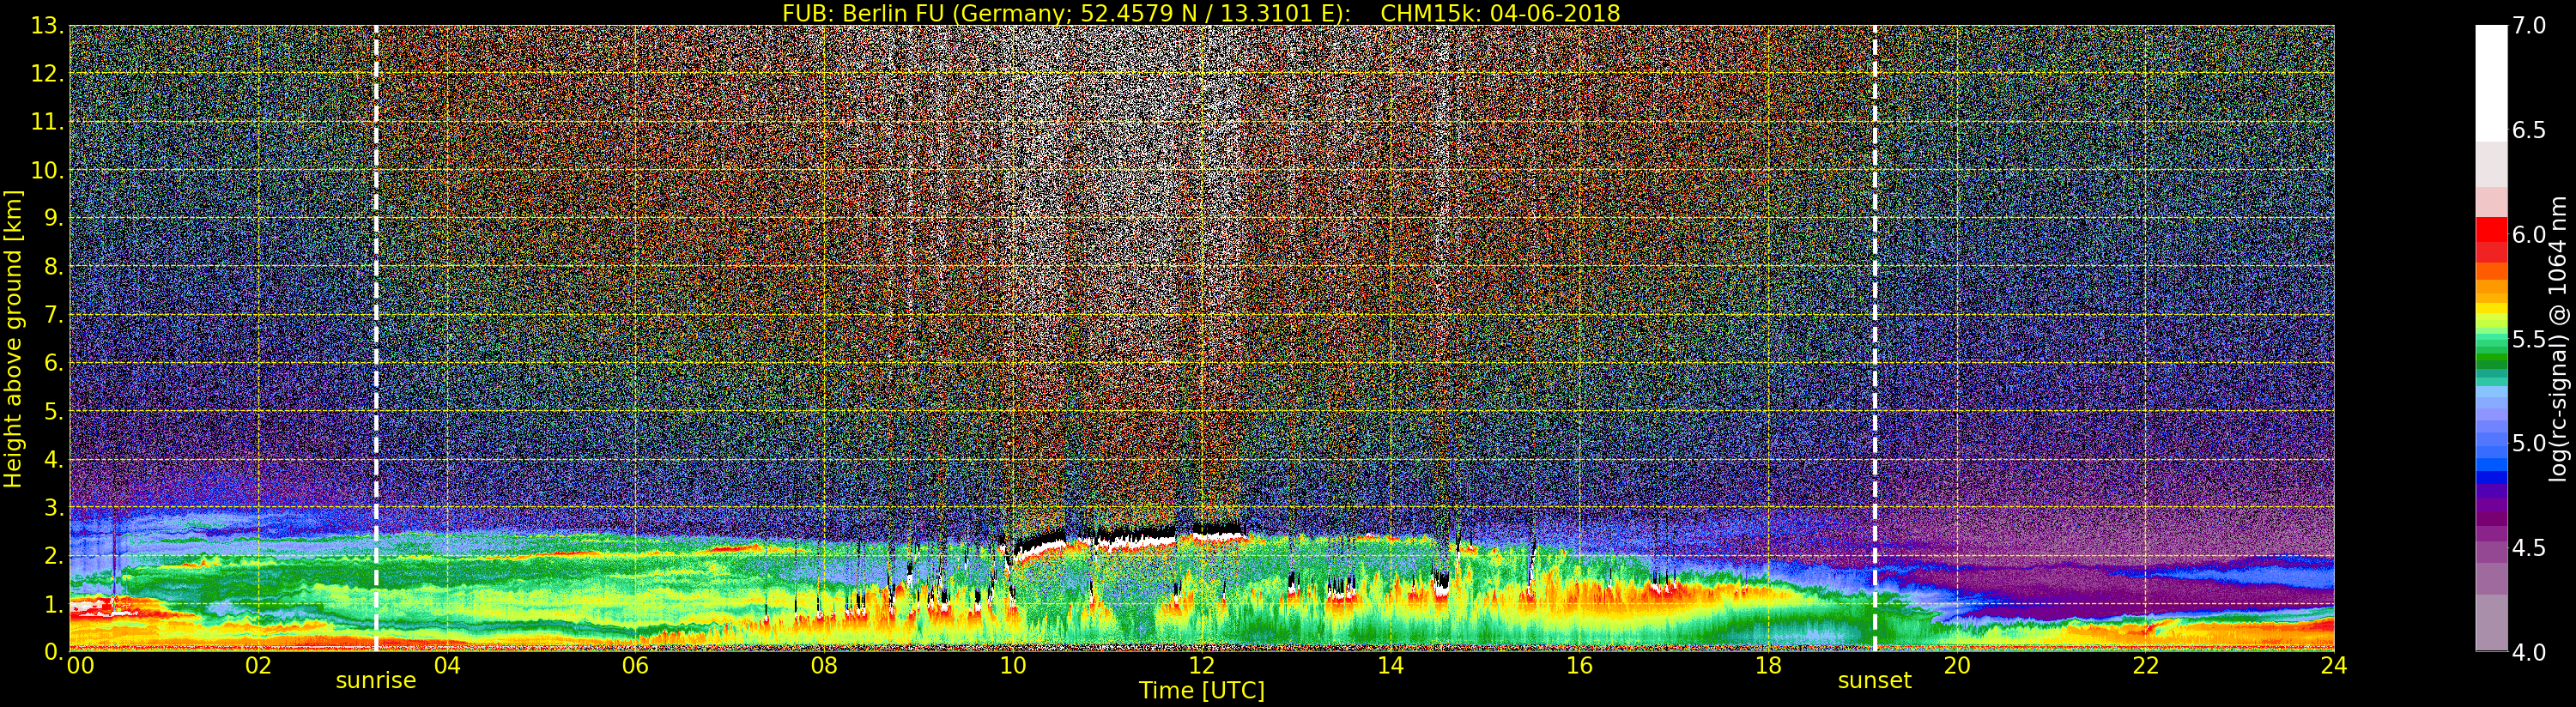
Task: Click the white dashed sunset marker line
Action: coord(1874,338)
